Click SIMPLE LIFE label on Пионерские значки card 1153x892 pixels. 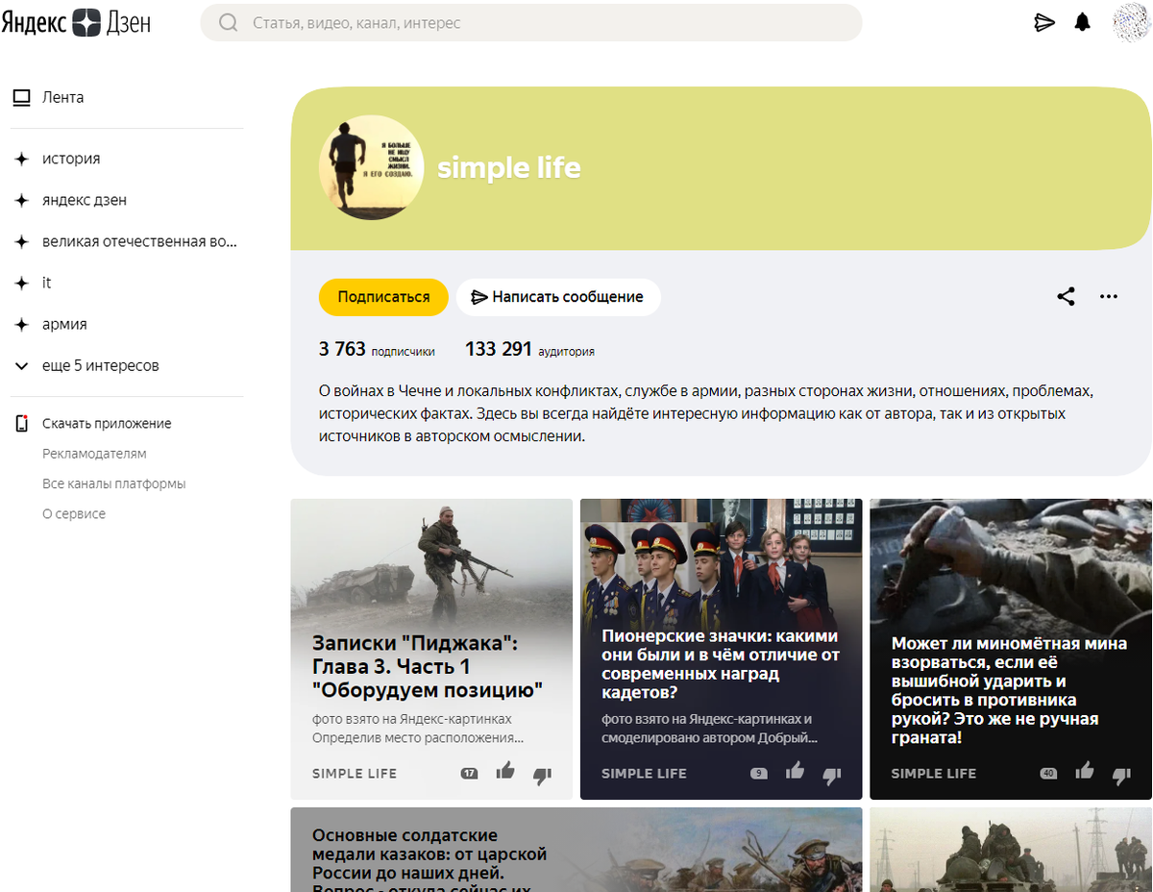tap(644, 774)
